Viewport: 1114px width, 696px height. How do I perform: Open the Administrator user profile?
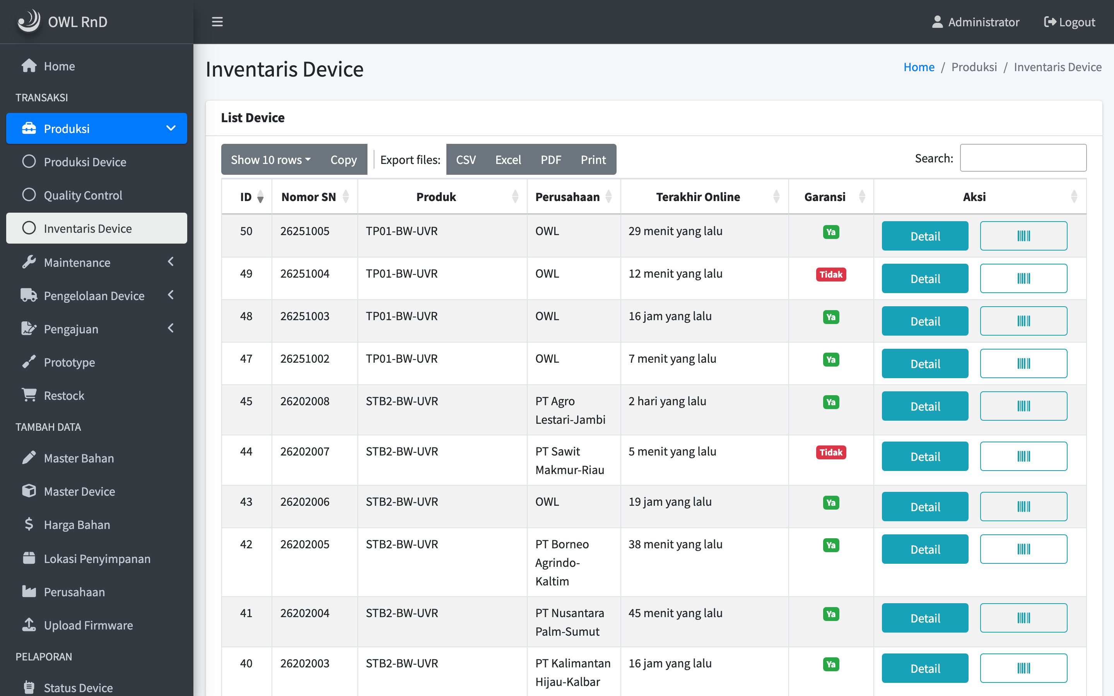tap(976, 22)
